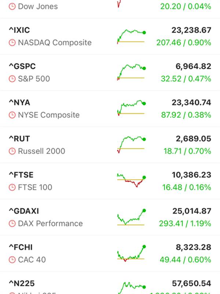Click the clock icon beside Russell 2000
The image size is (220, 294).
(x=12, y=151)
